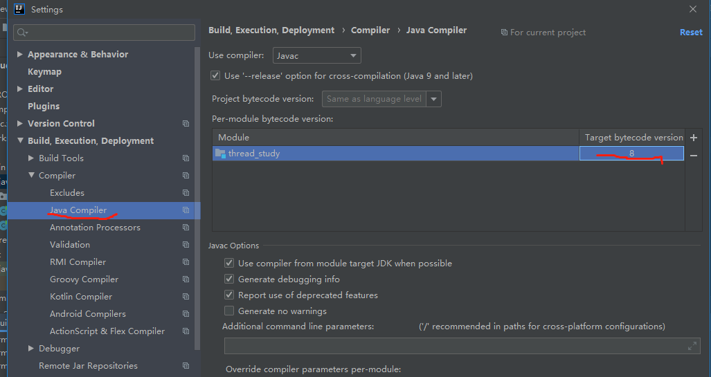Screen dimensions: 711x377
Task: Click Target bytecode version column header
Action: coord(631,137)
